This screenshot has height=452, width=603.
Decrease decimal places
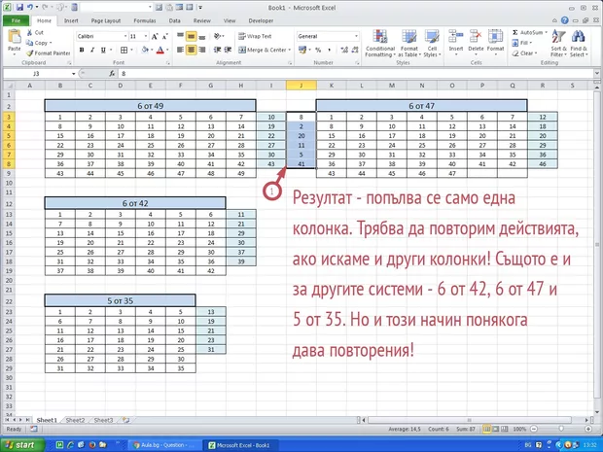tap(354, 50)
